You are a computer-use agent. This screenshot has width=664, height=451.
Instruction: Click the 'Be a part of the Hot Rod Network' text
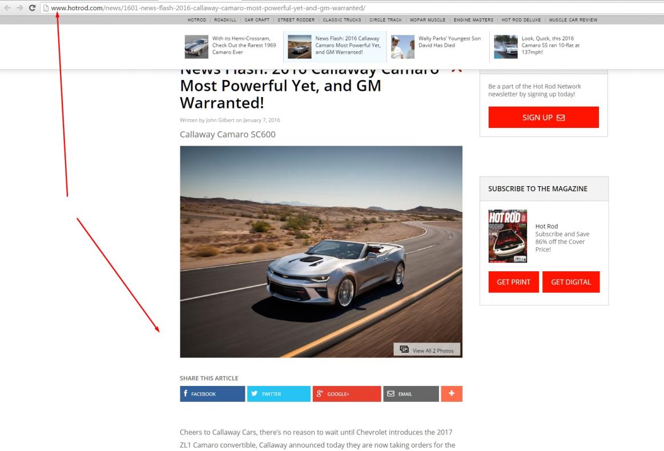pyautogui.click(x=534, y=86)
